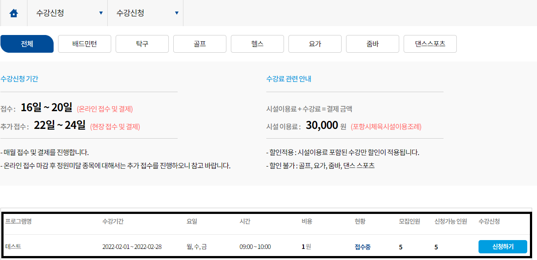537x260 pixels.
Task: Click the 프로그램명 column header
Action: point(18,221)
